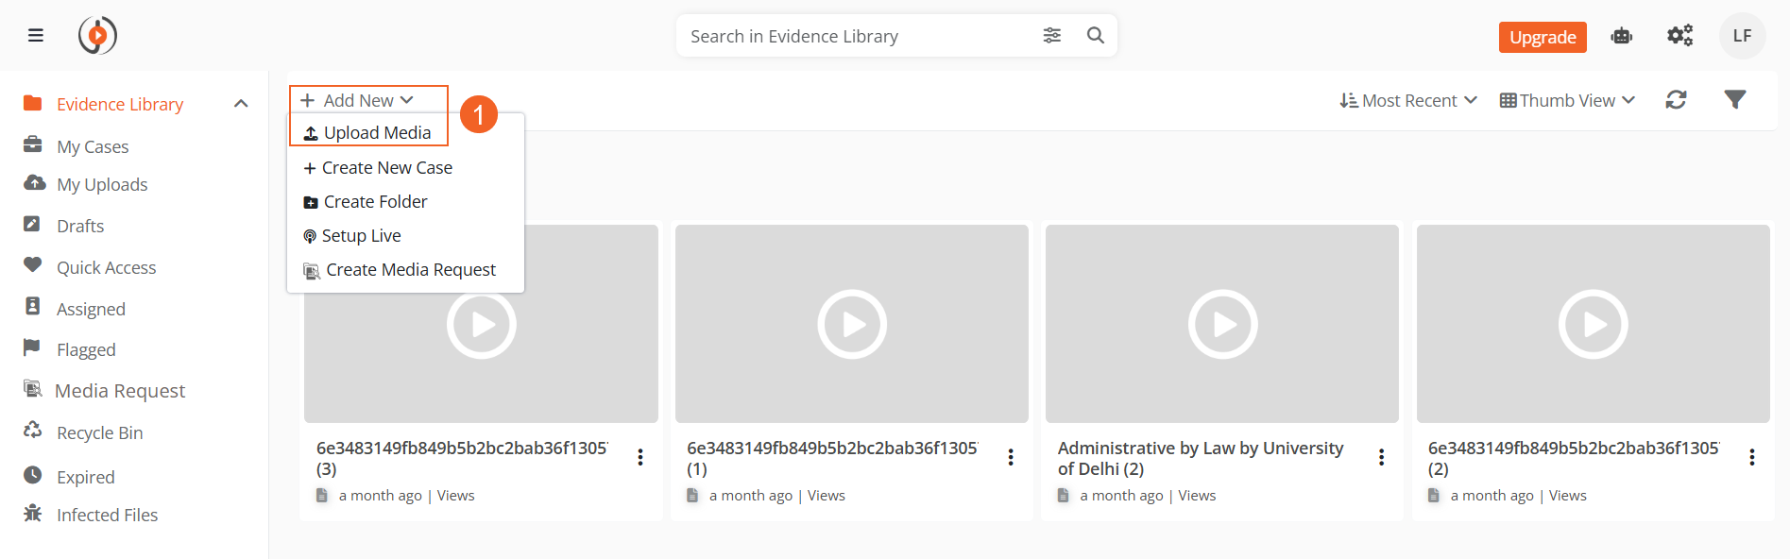The image size is (1790, 559).
Task: View Expired items
Action: coord(86,477)
